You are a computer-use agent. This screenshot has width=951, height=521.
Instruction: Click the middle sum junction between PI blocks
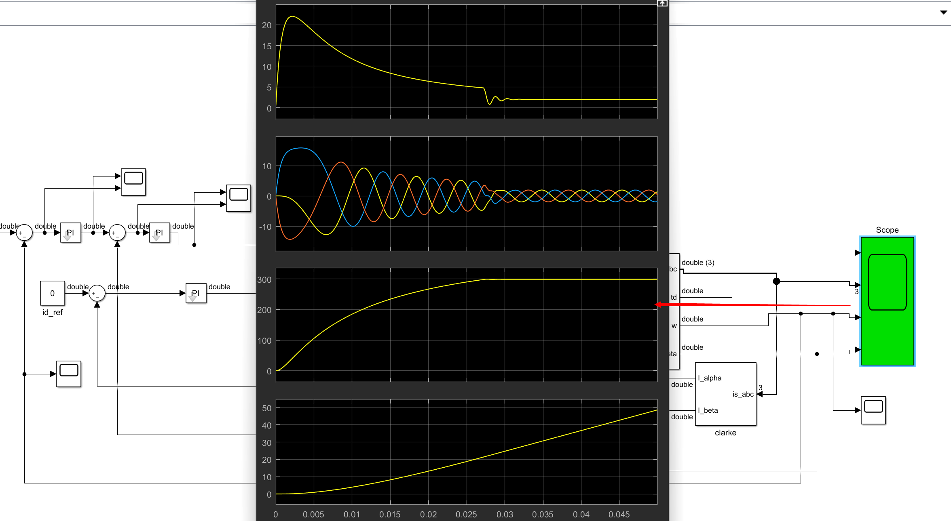(117, 233)
